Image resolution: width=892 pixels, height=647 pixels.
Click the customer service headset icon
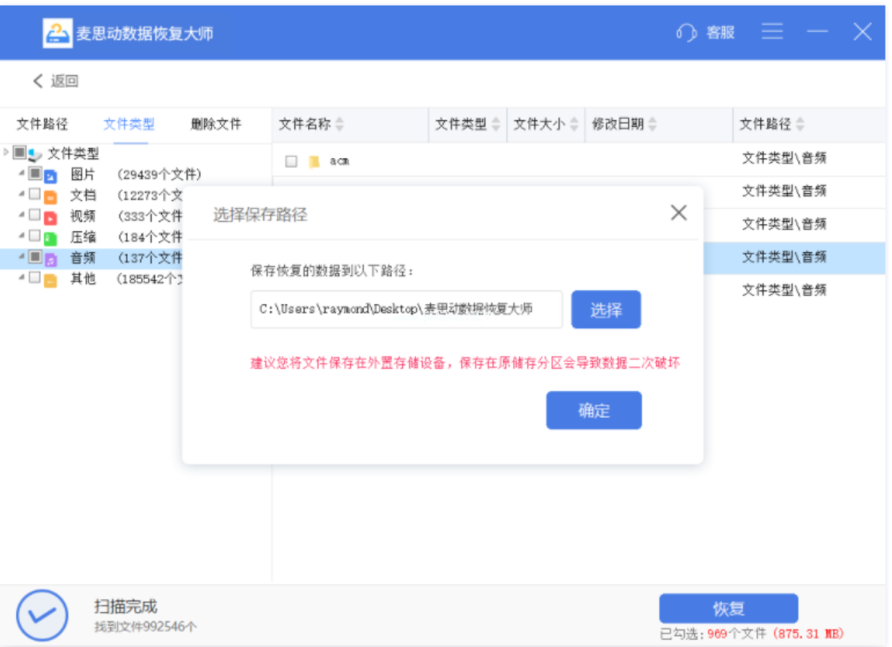tap(686, 33)
